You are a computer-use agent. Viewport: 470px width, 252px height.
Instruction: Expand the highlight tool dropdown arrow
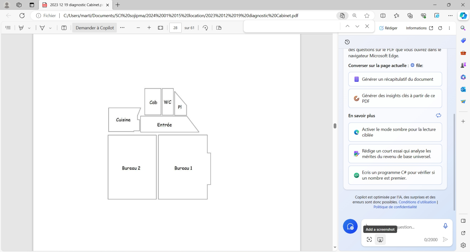29,28
